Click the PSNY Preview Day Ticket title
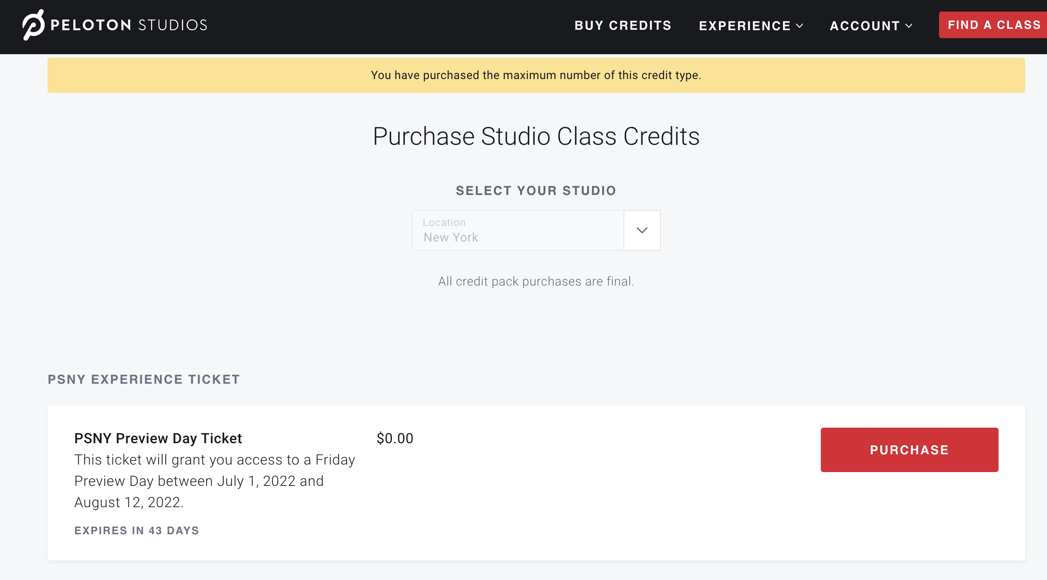Screen dimensions: 1047x580 [158, 438]
